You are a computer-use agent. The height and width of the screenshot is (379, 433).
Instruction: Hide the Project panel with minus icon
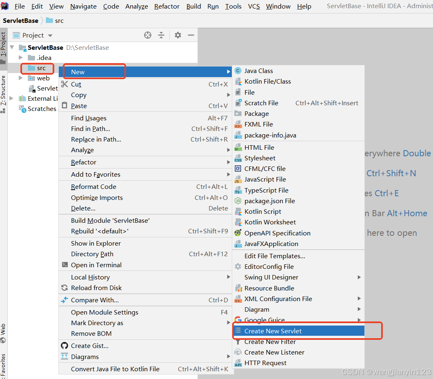(x=191, y=35)
